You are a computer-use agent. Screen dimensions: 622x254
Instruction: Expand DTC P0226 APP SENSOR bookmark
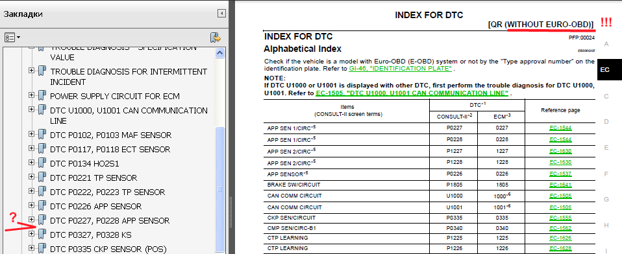31,205
